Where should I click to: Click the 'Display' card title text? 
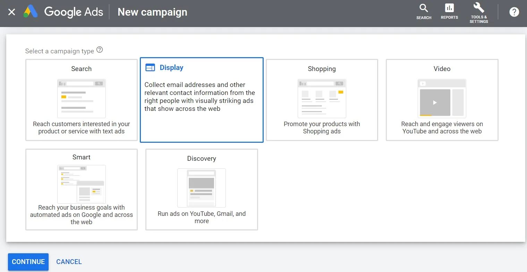pyautogui.click(x=171, y=68)
